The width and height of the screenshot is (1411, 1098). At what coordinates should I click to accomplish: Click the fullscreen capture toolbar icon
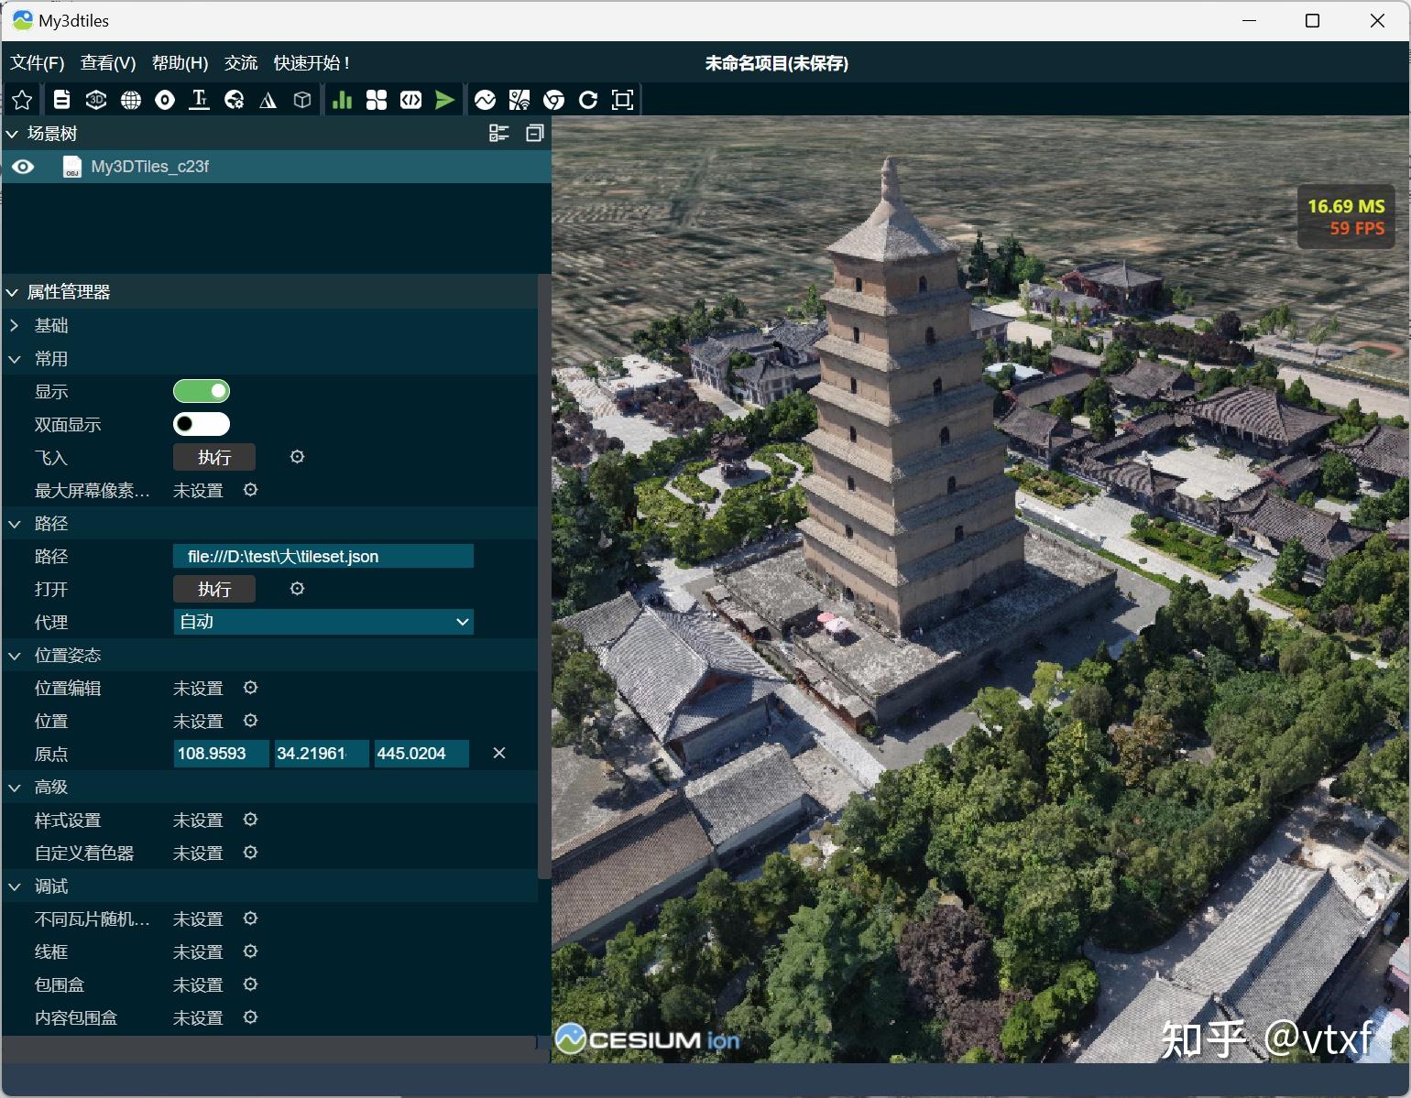tap(622, 100)
